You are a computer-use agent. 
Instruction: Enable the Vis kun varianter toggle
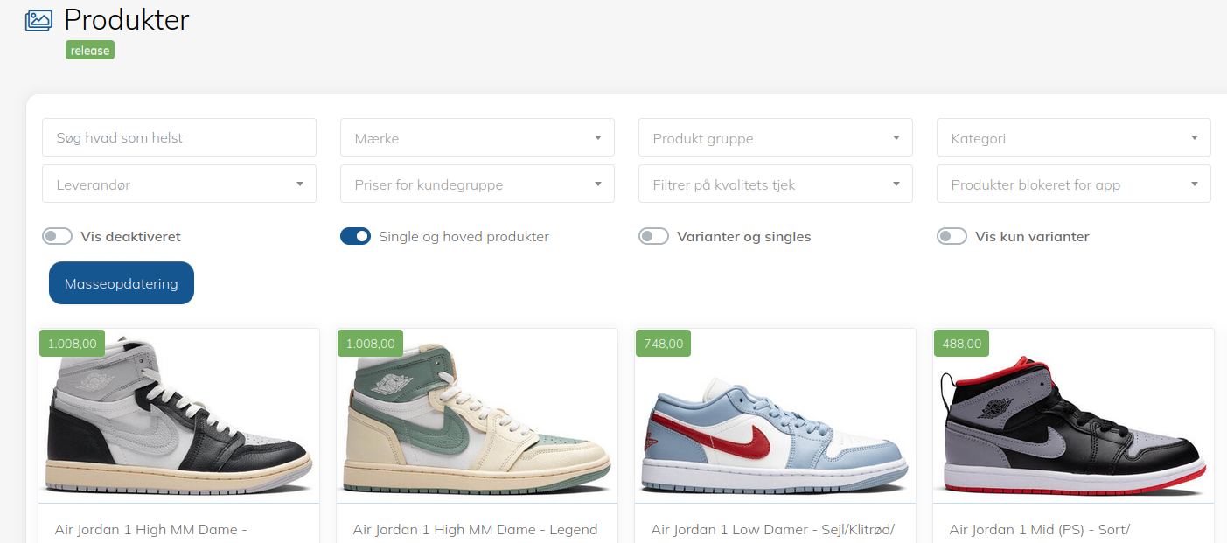tap(952, 236)
